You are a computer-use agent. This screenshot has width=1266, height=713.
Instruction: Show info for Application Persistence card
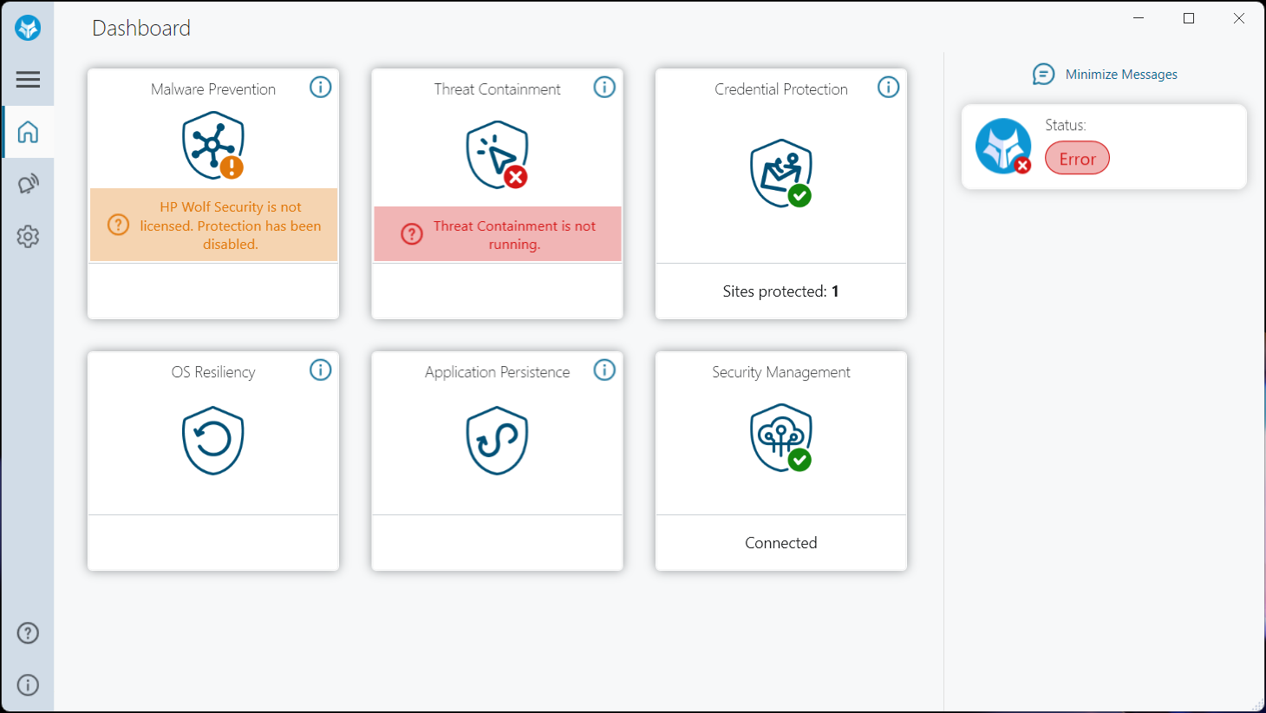pos(604,370)
